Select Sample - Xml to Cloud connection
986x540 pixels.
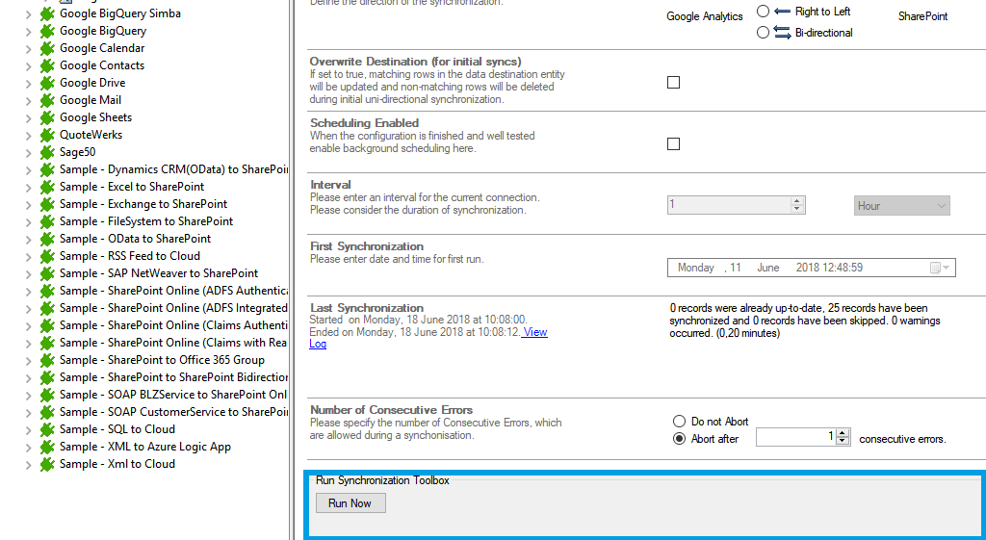pos(117,464)
